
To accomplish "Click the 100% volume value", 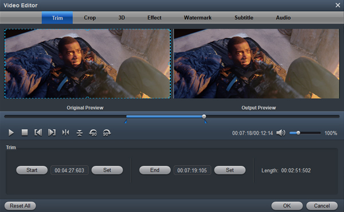I will [x=331, y=133].
